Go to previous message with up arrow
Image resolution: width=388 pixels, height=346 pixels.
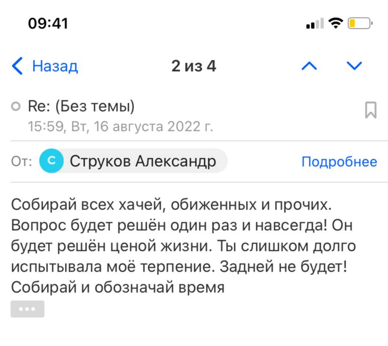(309, 66)
